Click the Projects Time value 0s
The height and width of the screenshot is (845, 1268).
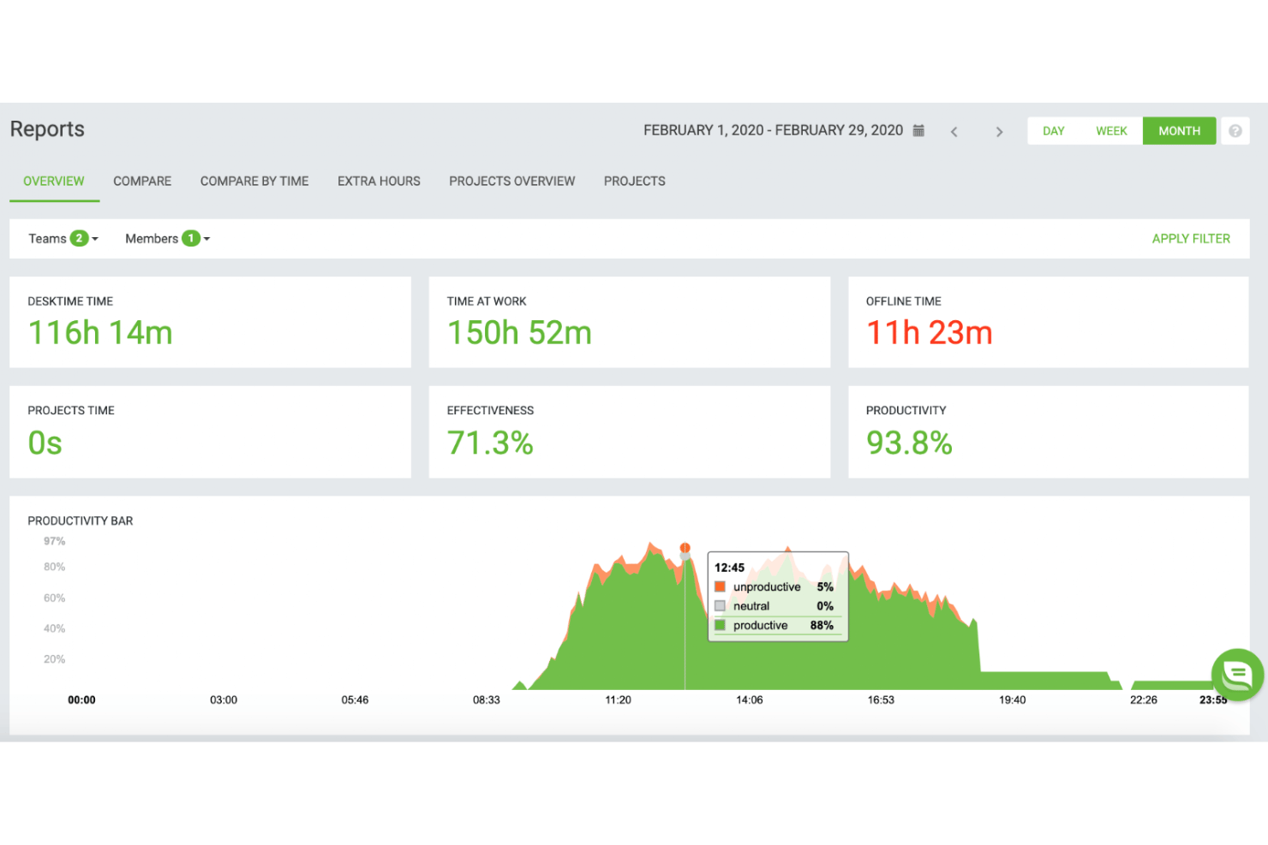point(45,443)
